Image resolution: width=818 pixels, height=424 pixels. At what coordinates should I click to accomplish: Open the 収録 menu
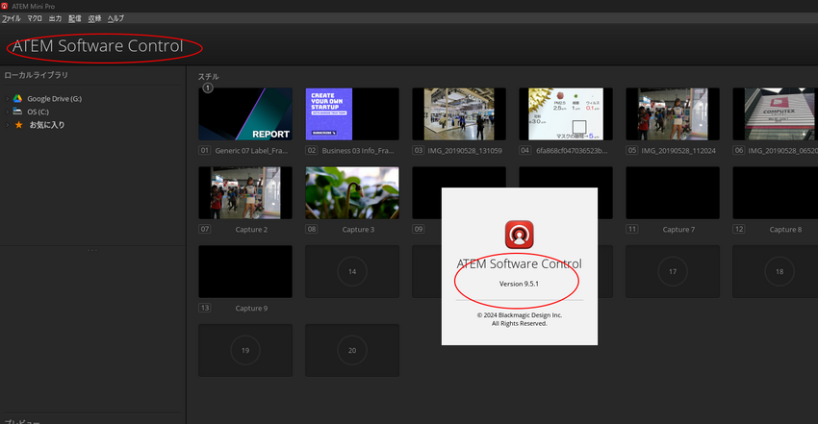[x=94, y=18]
